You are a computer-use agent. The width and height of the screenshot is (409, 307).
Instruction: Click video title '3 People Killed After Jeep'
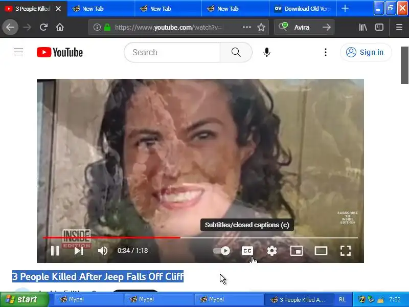coord(98,276)
